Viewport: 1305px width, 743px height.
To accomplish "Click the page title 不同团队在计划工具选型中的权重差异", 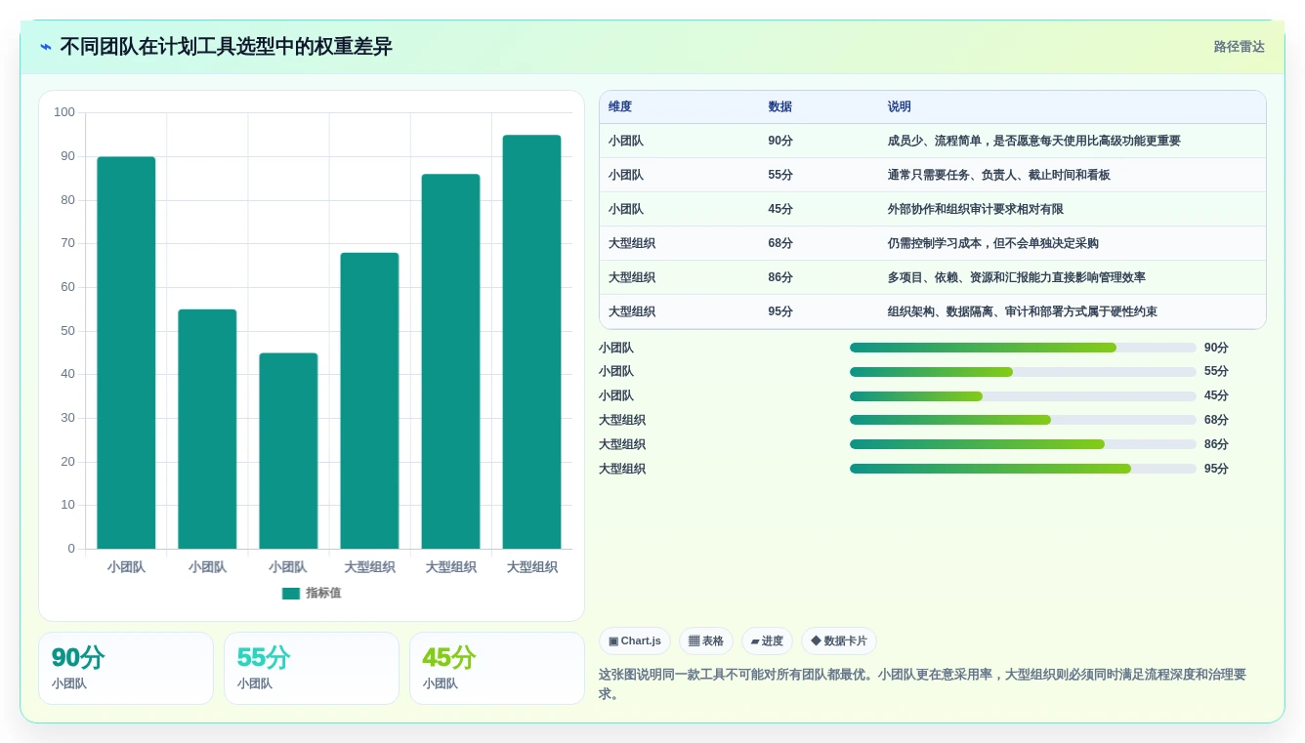I will point(226,47).
